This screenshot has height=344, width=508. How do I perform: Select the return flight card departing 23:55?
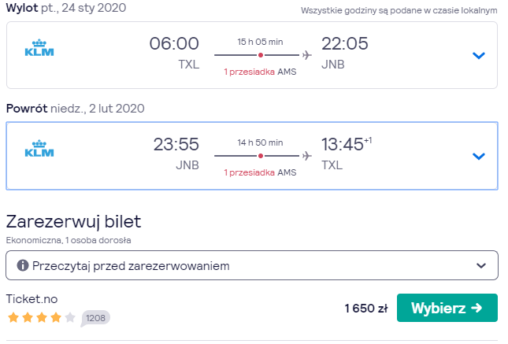coord(252,156)
